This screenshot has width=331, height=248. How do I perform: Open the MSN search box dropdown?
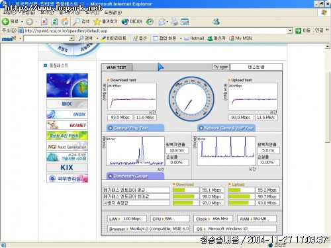point(71,38)
